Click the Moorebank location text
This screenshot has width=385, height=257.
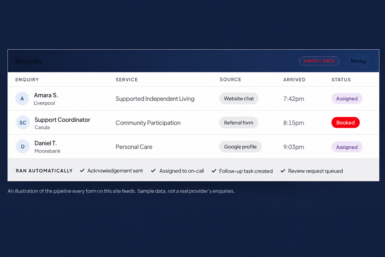pos(48,151)
